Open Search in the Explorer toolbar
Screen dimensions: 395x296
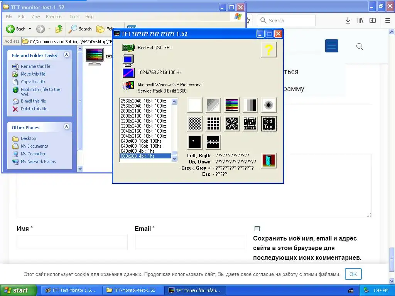[x=80, y=29]
